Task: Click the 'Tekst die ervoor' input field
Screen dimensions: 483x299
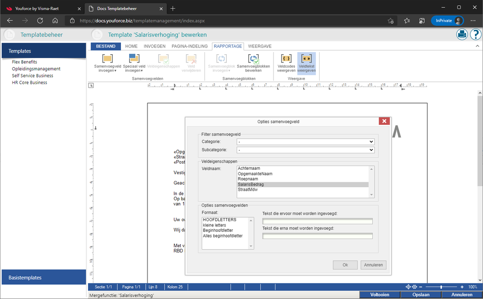Action: (317, 222)
